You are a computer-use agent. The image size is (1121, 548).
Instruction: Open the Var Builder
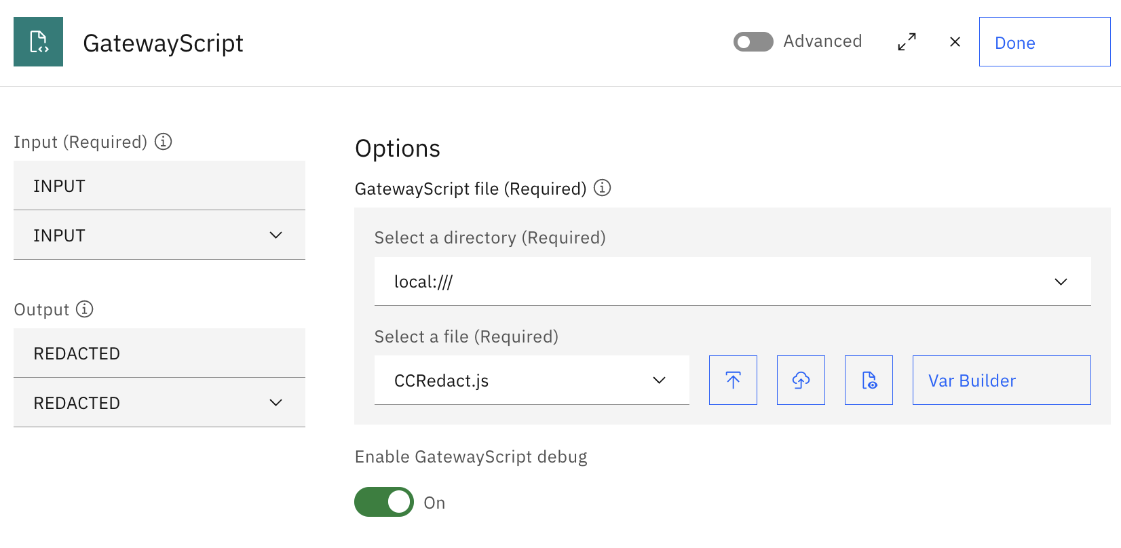pos(1001,380)
